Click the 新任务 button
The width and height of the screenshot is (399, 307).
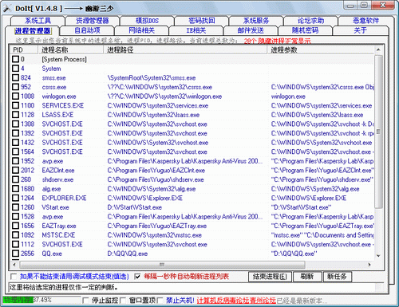338,277
